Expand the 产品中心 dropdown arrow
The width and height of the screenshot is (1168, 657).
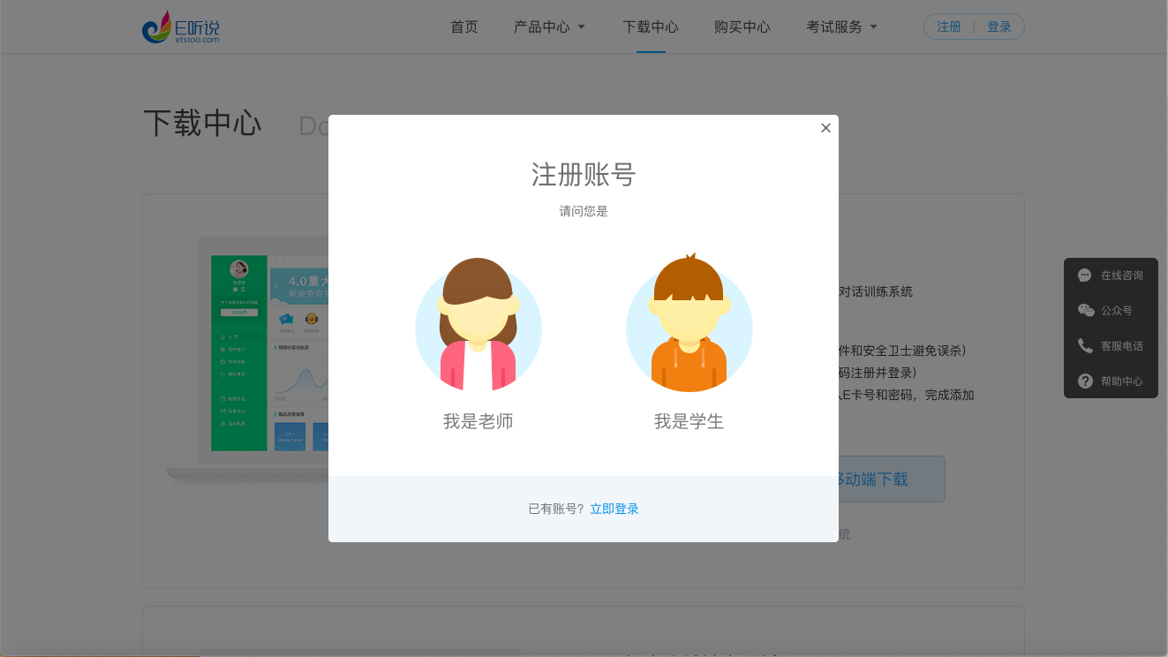pos(582,27)
